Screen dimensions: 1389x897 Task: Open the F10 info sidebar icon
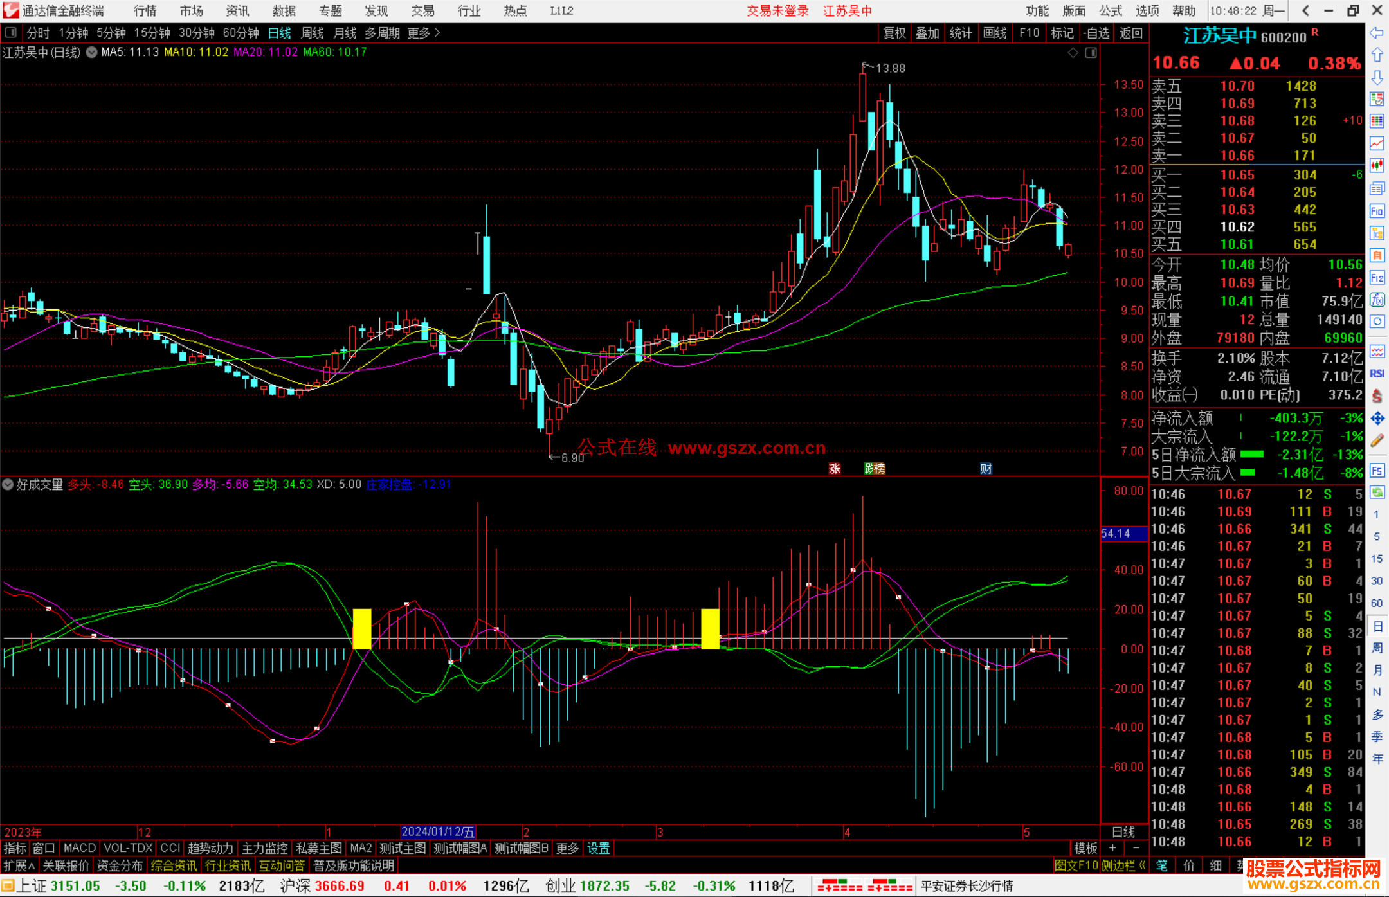[1377, 211]
